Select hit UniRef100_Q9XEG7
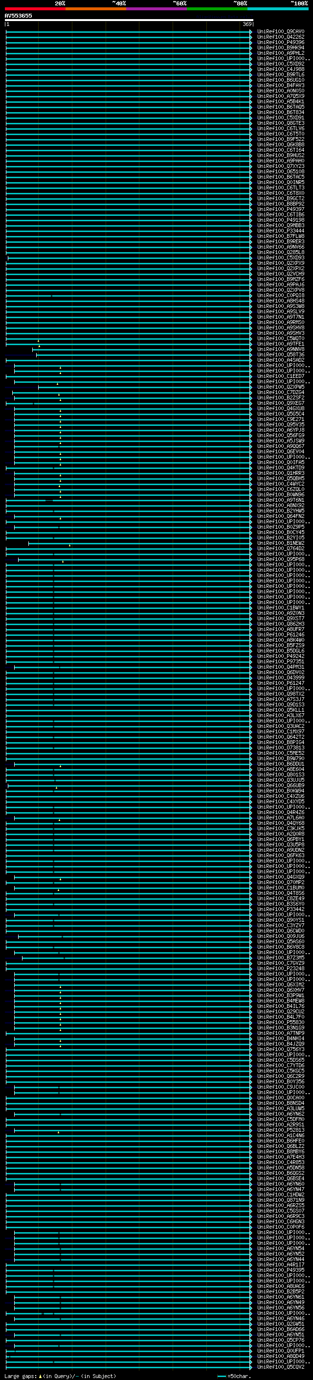Image resolution: width=313 pixels, height=1380 pixels. pyautogui.click(x=281, y=403)
